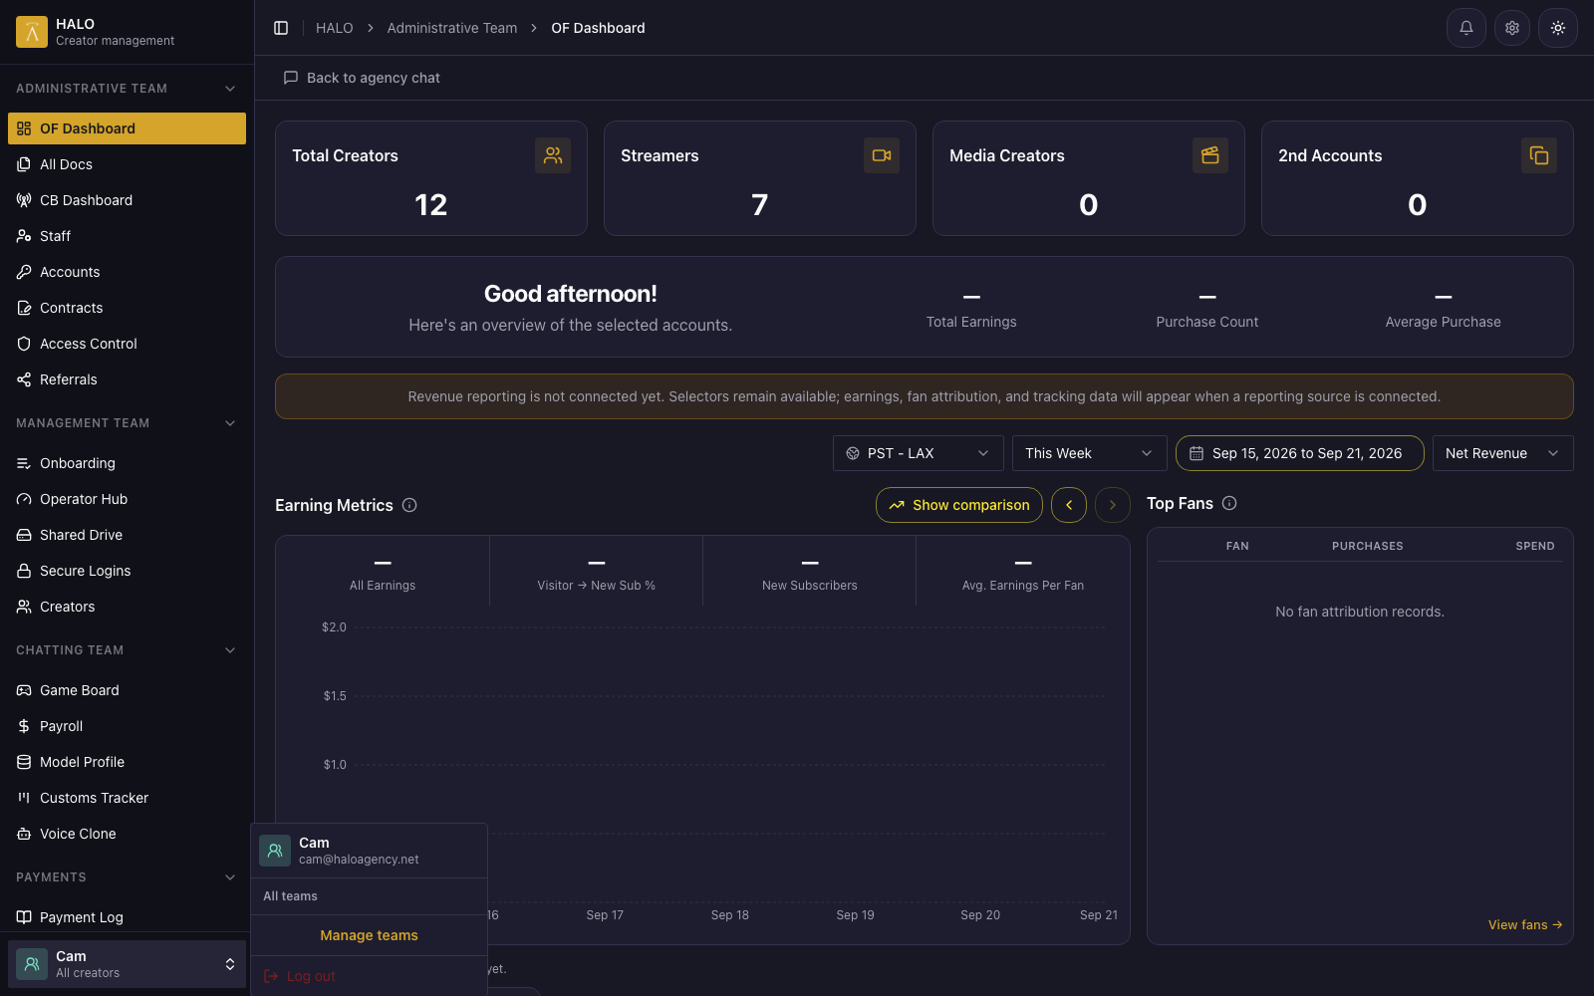
Task: Click the Shared Drive icon
Action: 24,535
